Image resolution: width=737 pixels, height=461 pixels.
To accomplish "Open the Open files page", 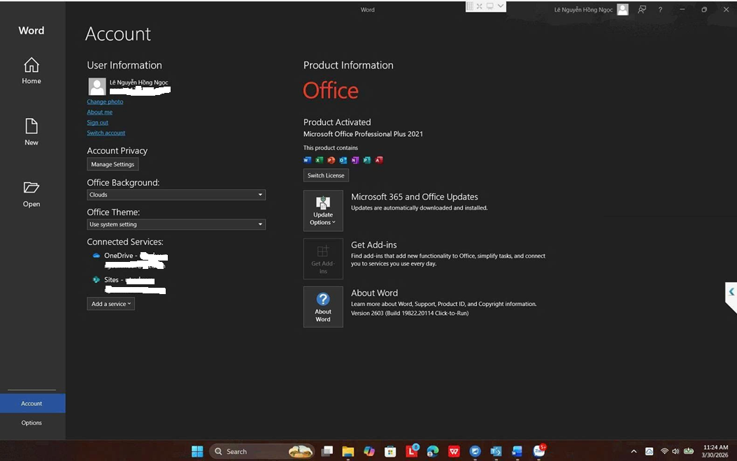I will tap(31, 194).
